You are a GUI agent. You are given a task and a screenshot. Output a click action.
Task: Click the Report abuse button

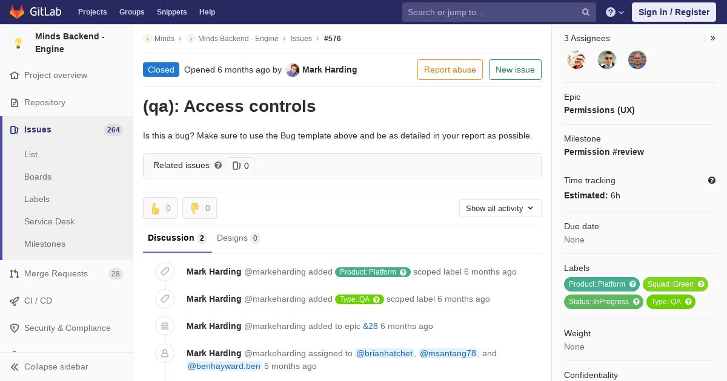(450, 70)
